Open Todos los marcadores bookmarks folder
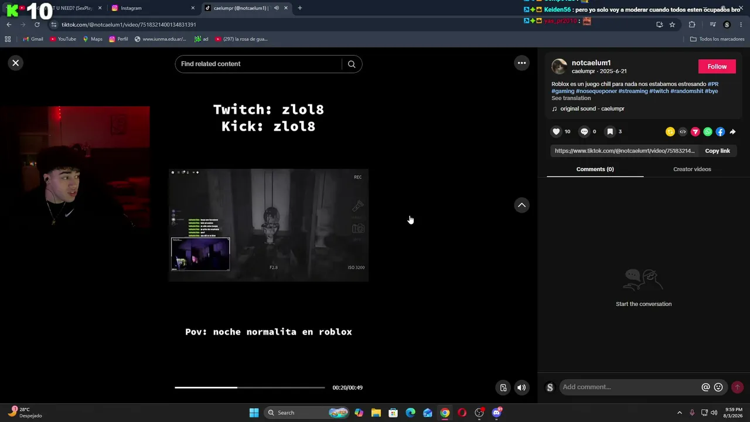The width and height of the screenshot is (750, 422). [717, 39]
